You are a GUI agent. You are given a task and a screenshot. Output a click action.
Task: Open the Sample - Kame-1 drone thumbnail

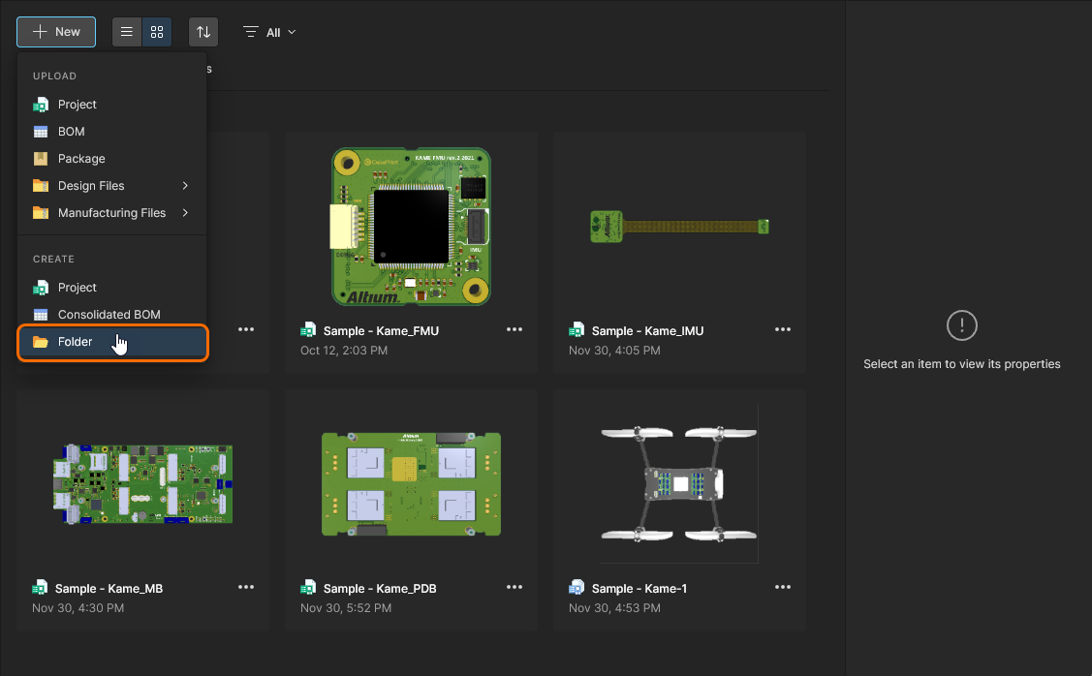[x=678, y=482]
